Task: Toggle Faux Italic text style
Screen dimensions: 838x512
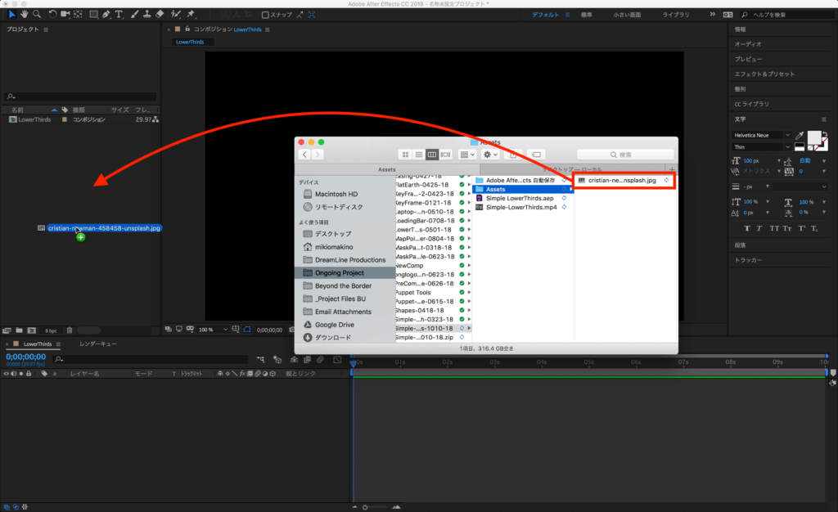Action: tap(759, 228)
